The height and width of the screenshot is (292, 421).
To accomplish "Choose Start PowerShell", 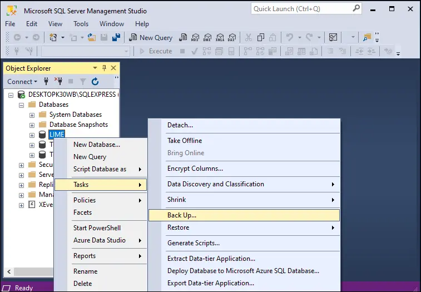I will [x=101, y=228].
